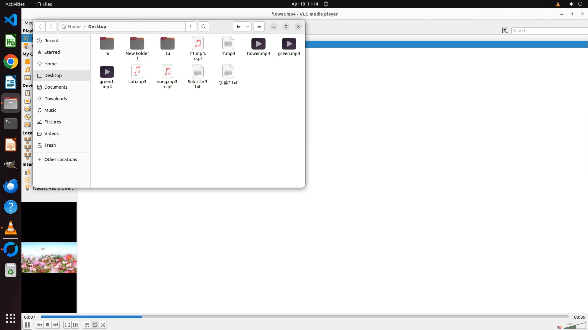The width and height of the screenshot is (588, 330).
Task: Toggle loop repeat mode
Action: [x=95, y=325]
